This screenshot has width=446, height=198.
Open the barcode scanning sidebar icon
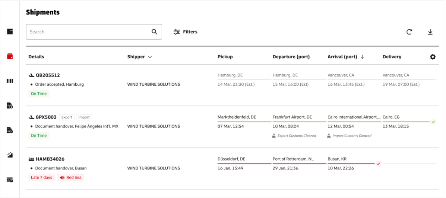[10, 81]
